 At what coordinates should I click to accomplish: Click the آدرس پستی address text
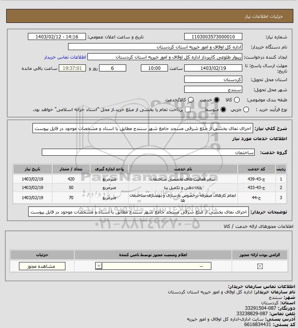coord(225,319)
